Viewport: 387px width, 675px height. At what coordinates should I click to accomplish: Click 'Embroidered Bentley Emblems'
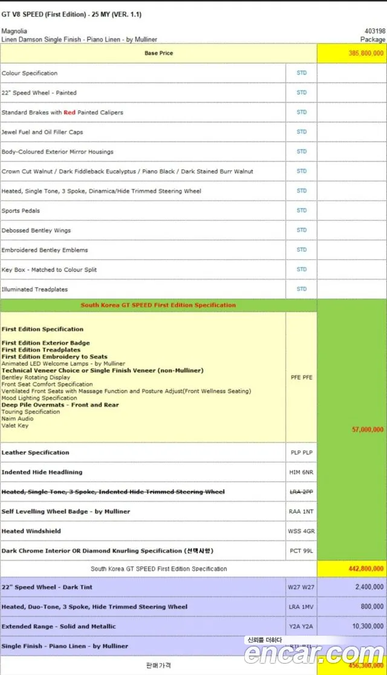[x=45, y=250]
